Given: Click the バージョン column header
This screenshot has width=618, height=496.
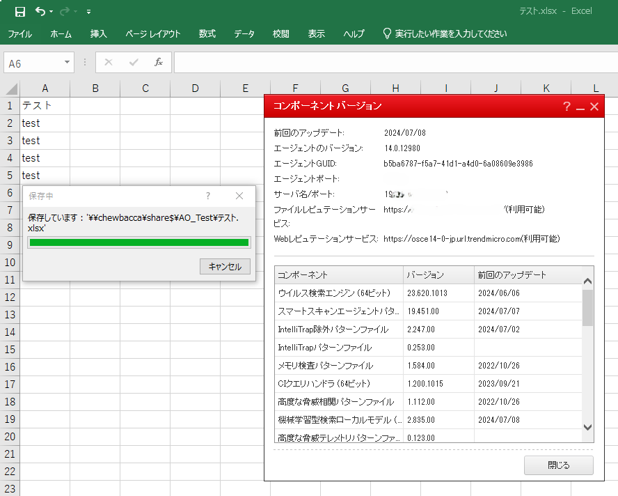Looking at the screenshot, I should 438,274.
